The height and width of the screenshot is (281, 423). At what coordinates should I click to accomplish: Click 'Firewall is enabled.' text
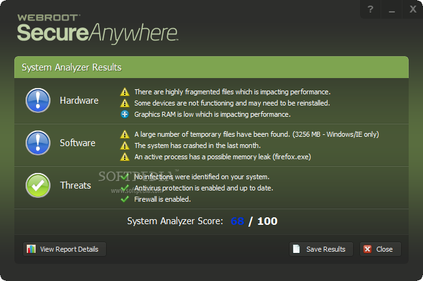162,199
